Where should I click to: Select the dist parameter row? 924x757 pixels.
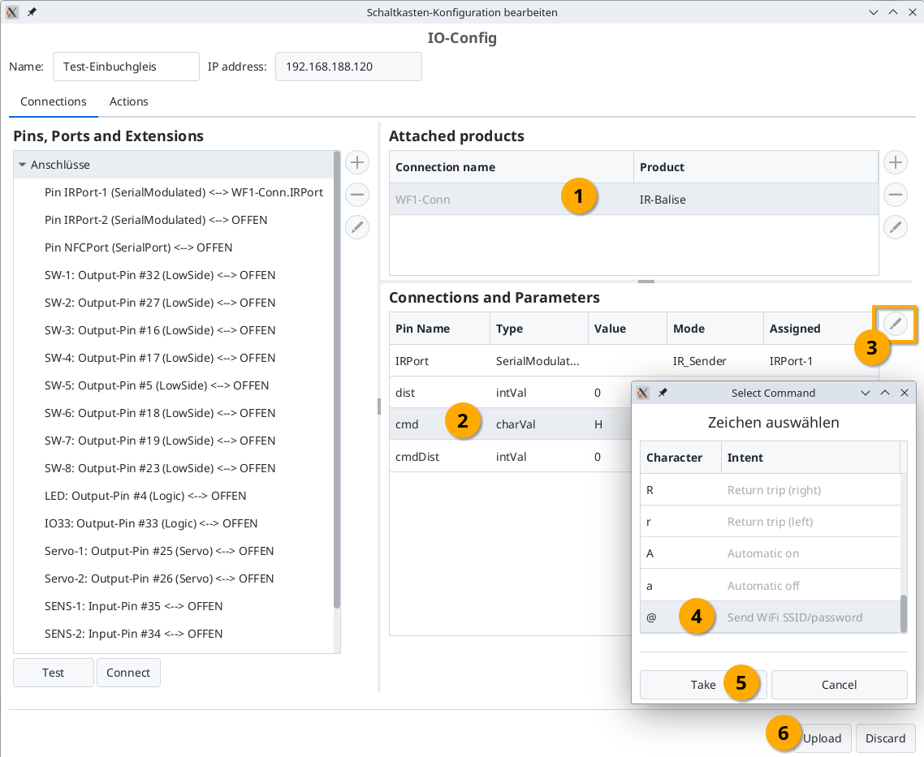coord(510,393)
